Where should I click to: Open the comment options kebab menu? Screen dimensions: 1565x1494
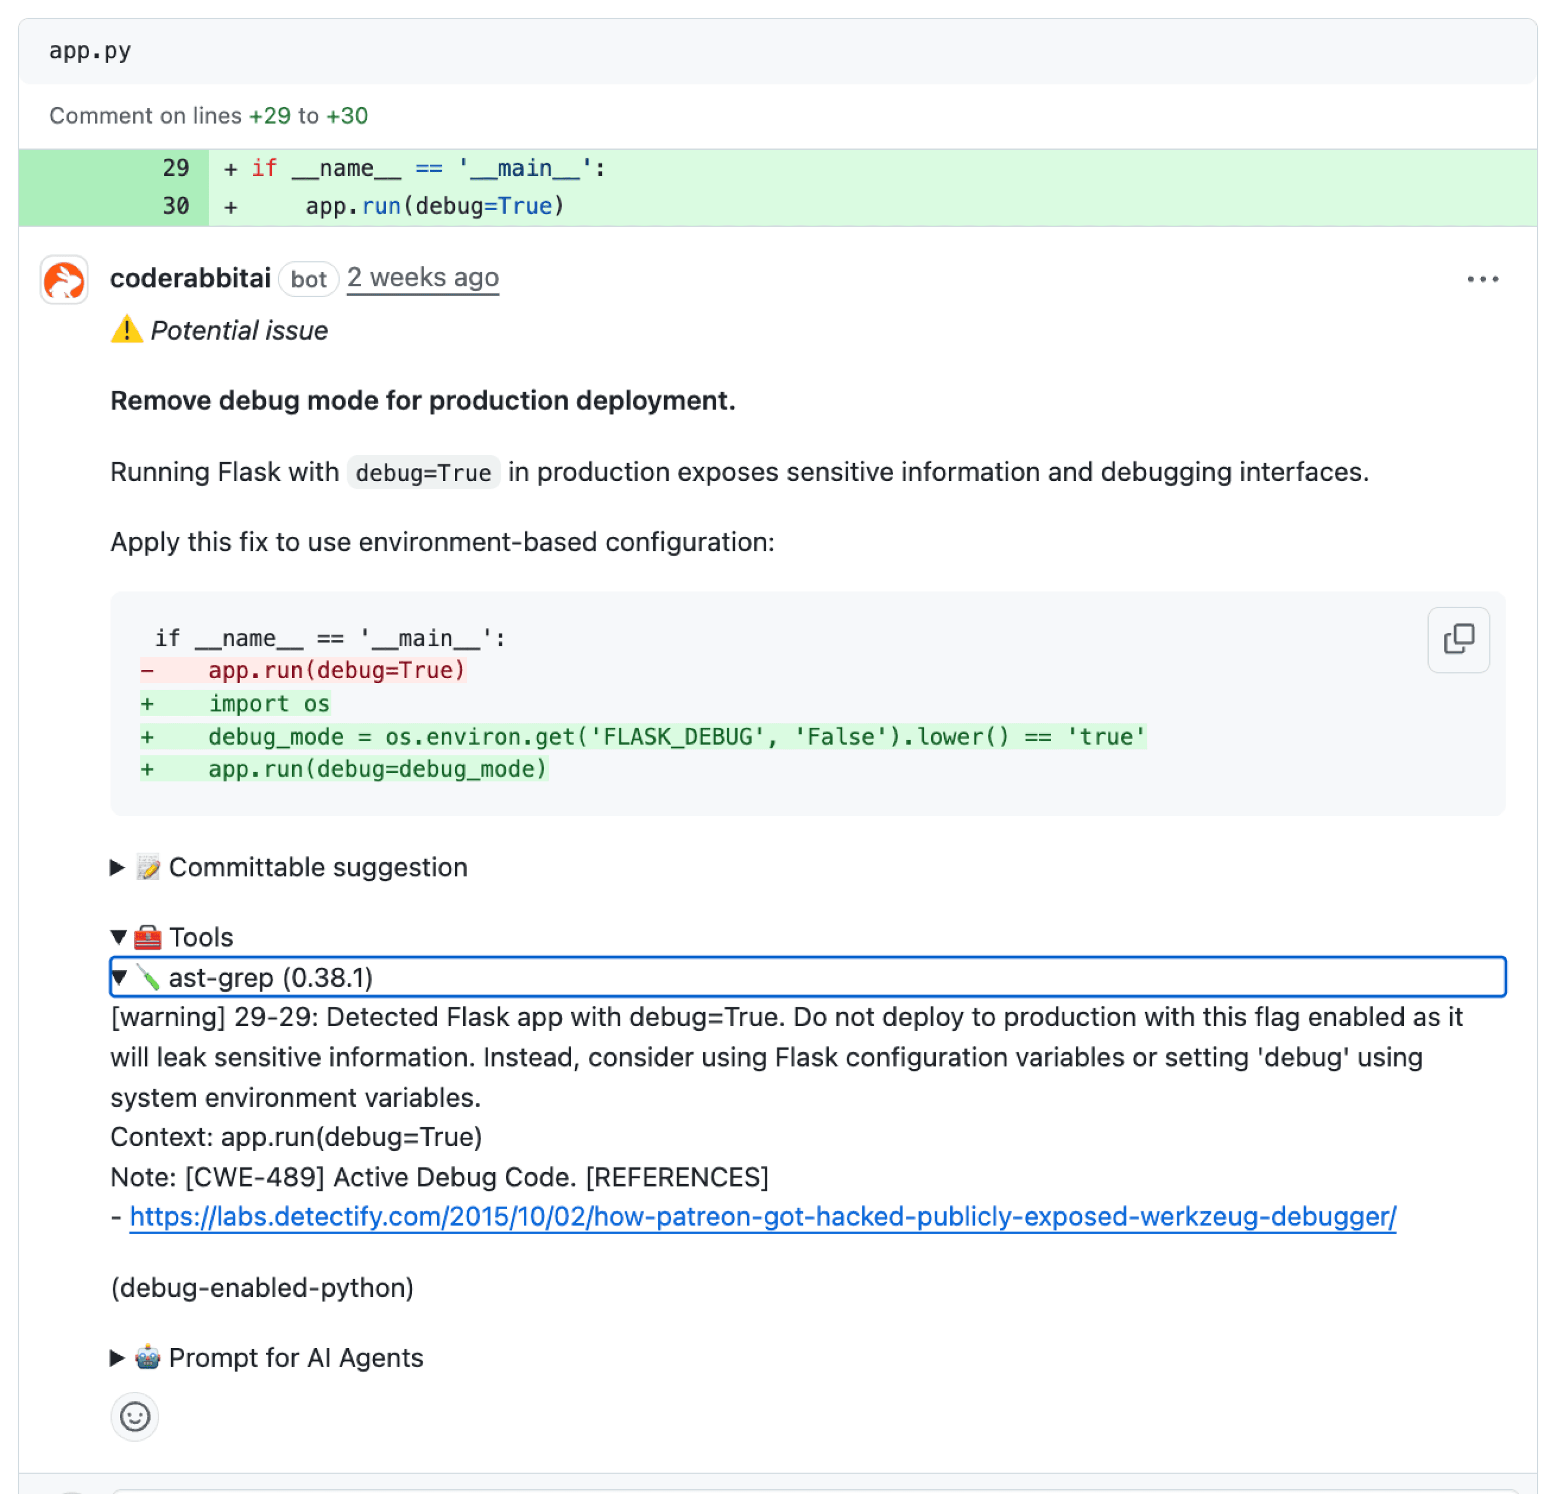[1482, 279]
